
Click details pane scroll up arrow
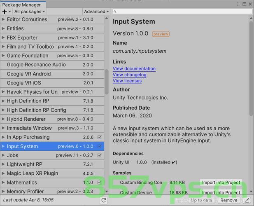[251, 18]
